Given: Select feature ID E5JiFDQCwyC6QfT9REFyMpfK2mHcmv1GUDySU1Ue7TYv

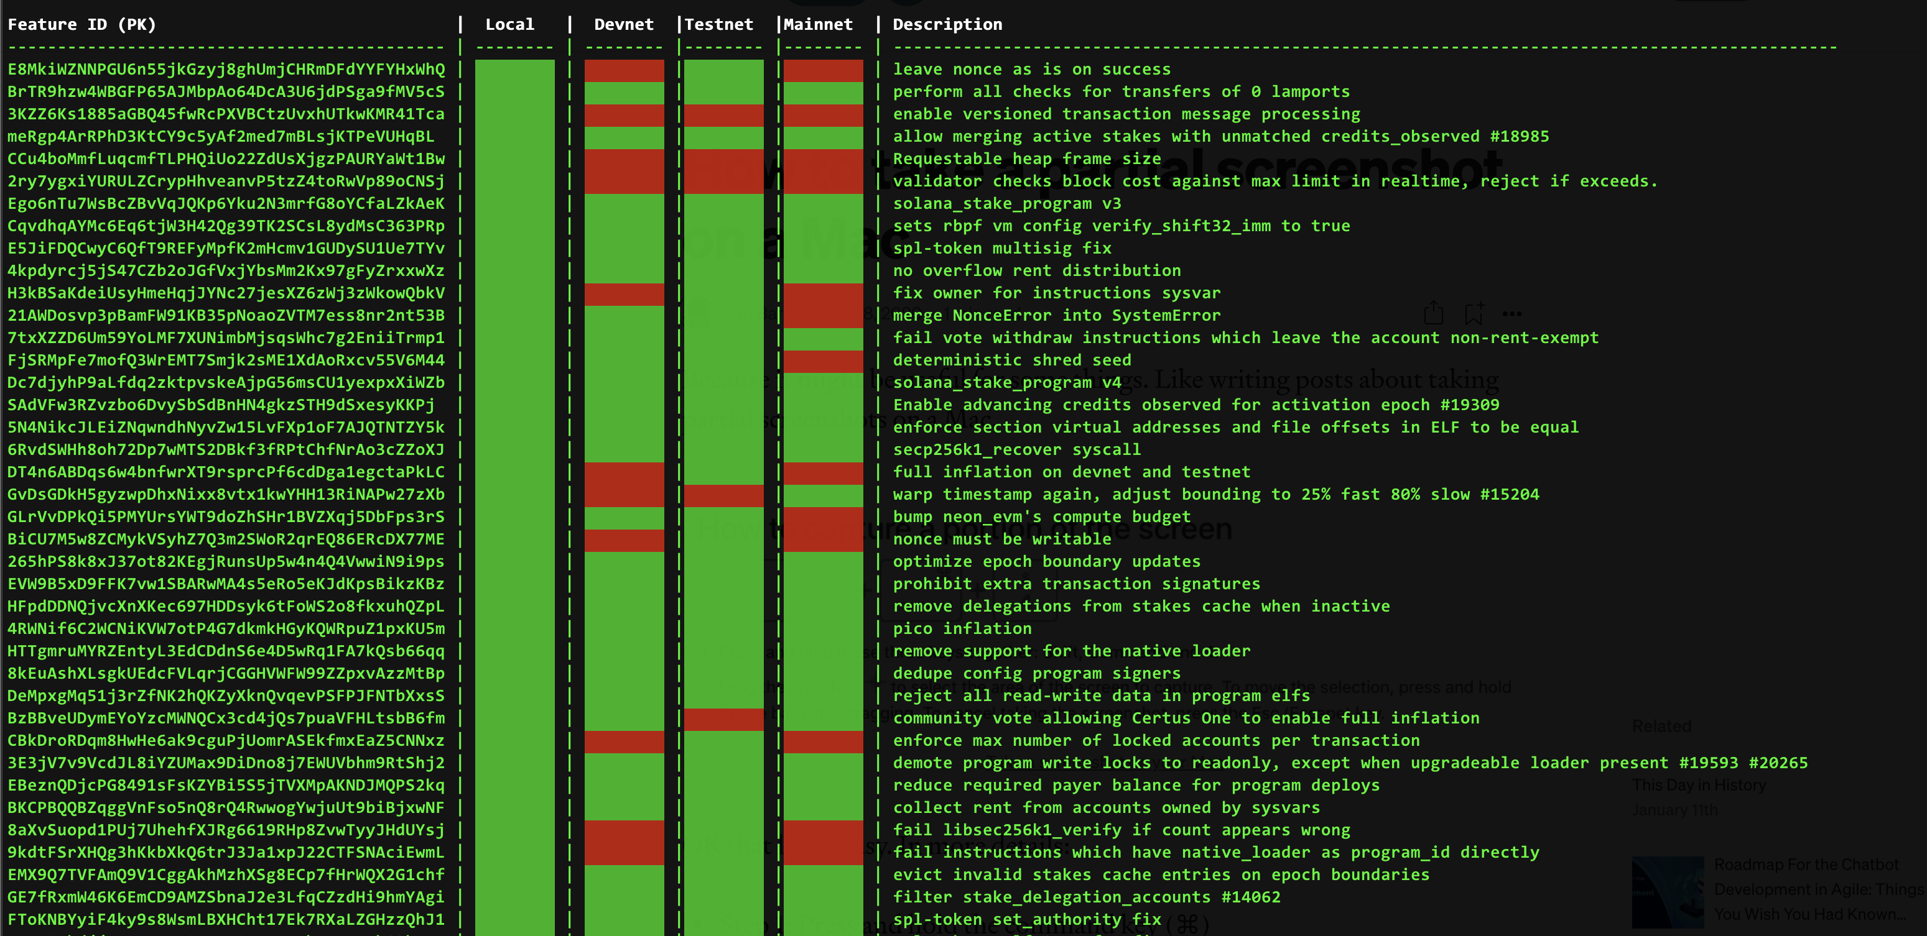Looking at the screenshot, I should click(x=226, y=248).
